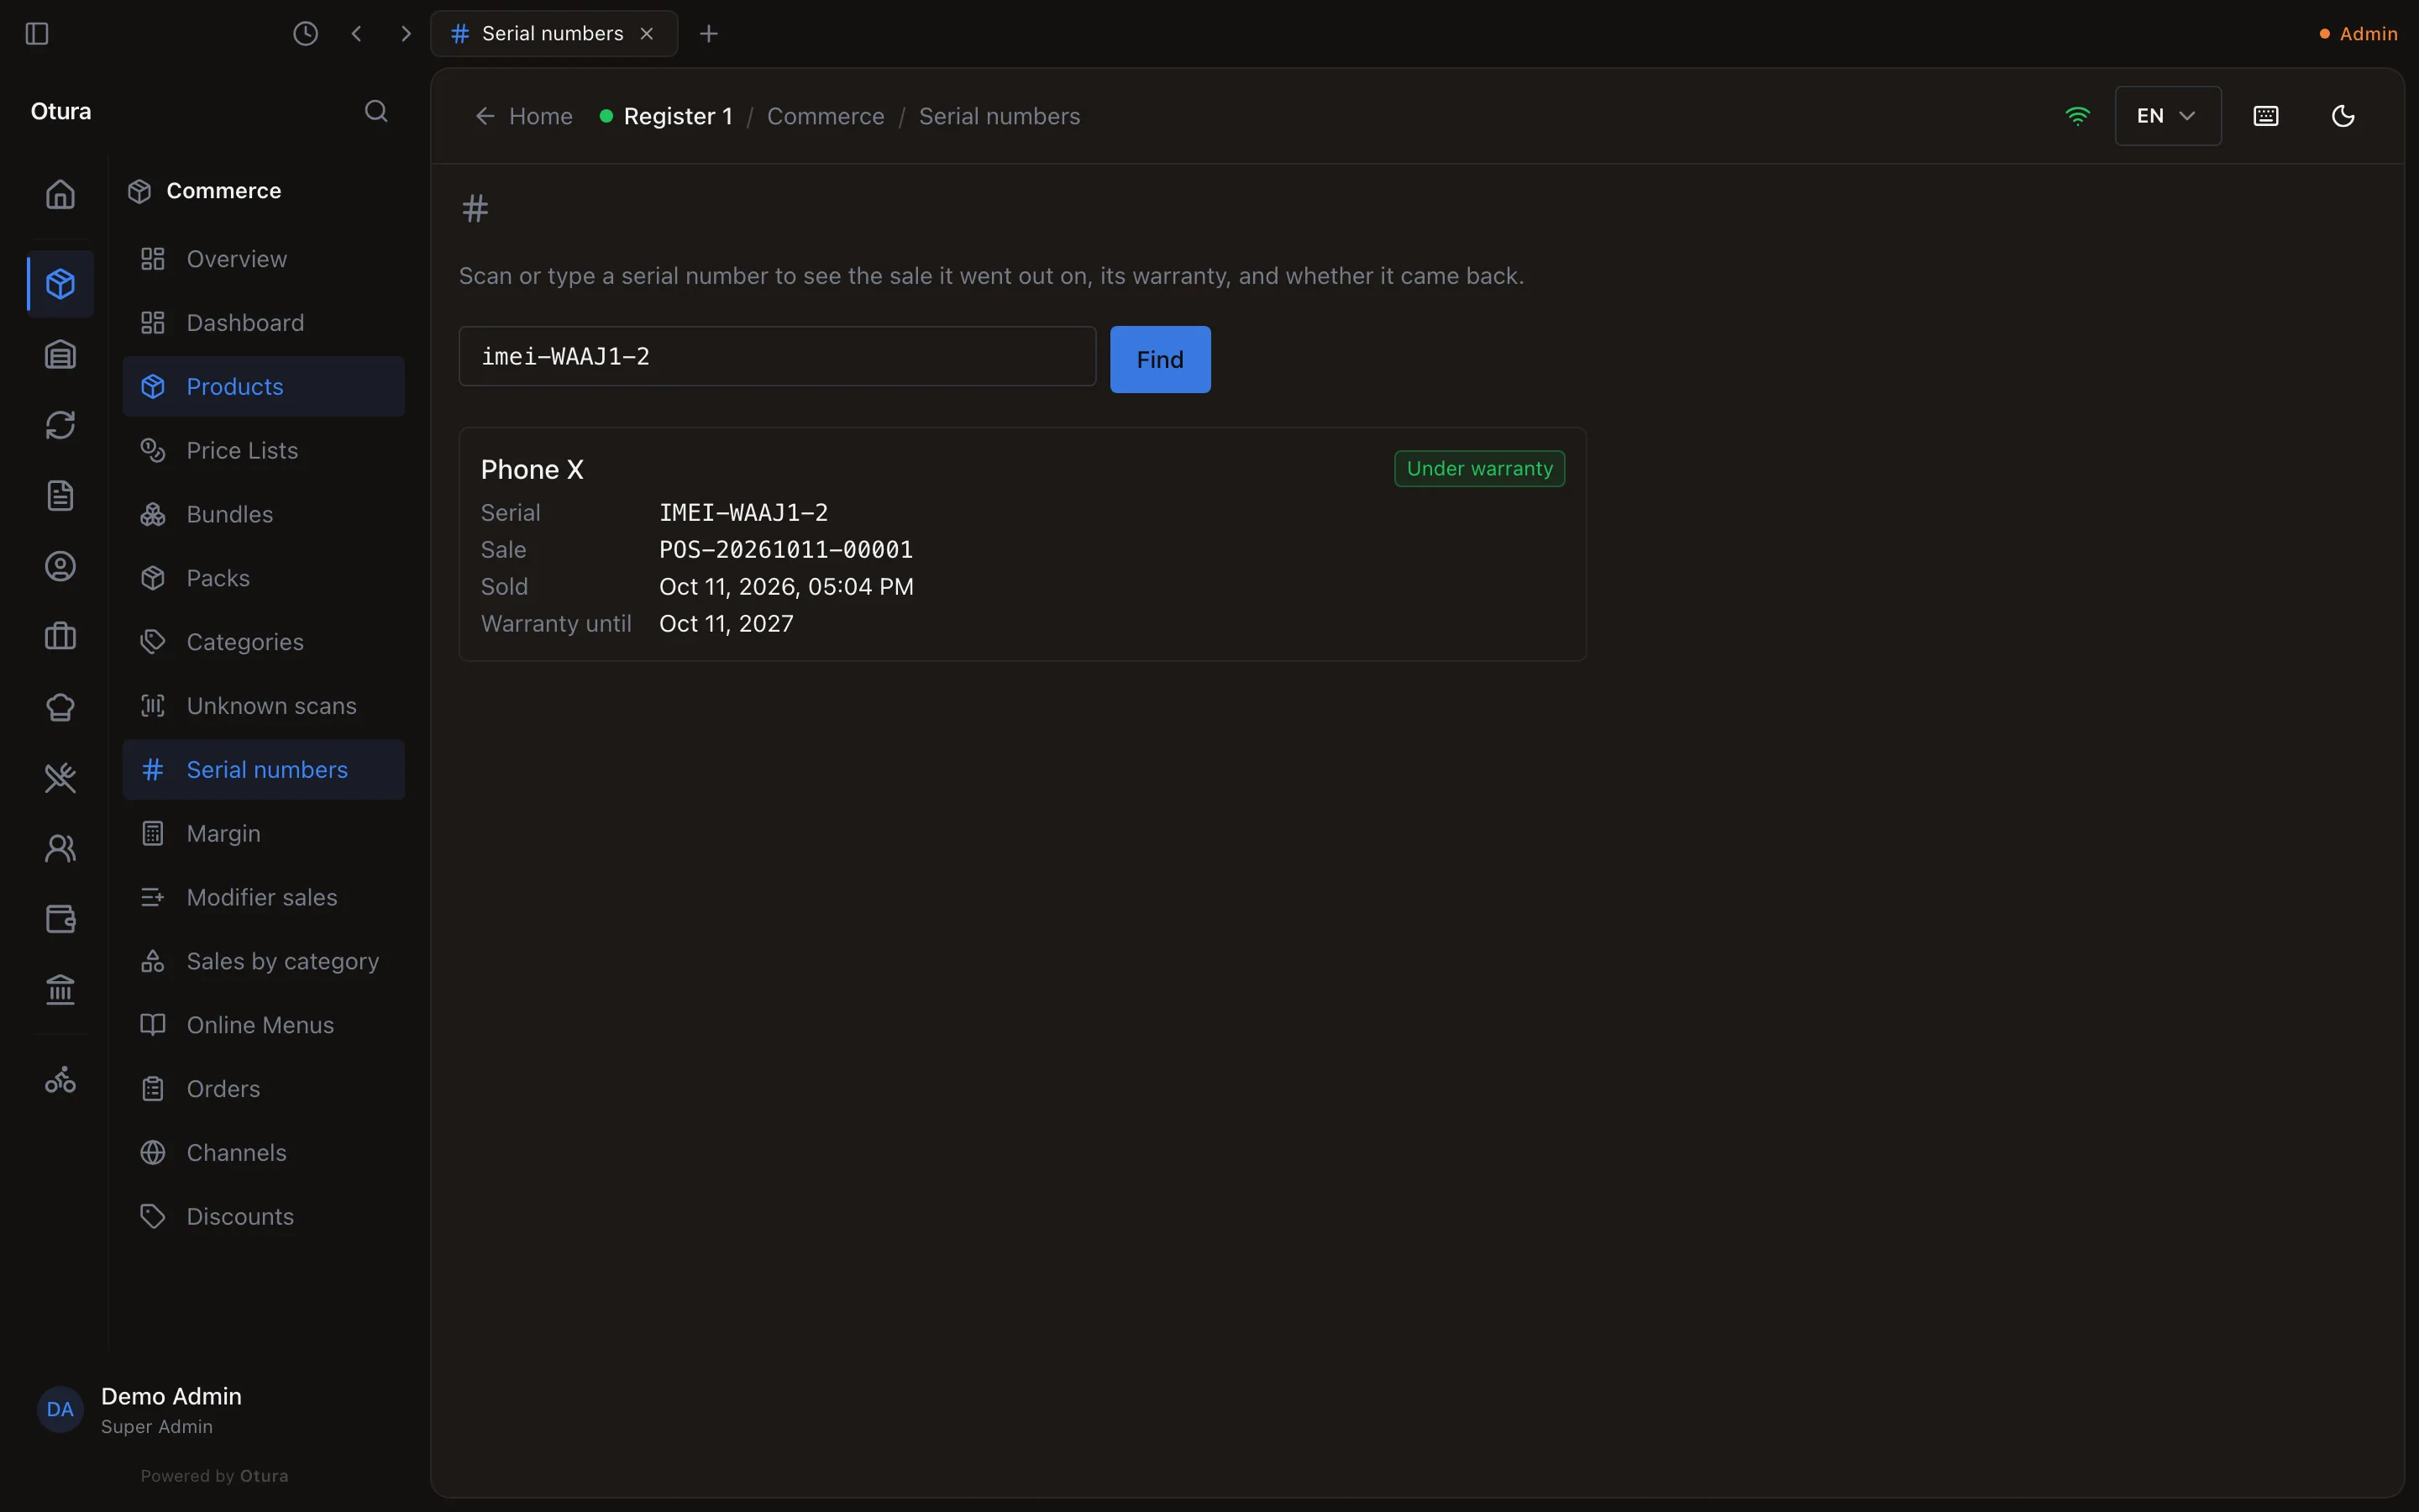Open the crossed utensils icon
Viewport: 2419px width, 1512px height.
coord(61,778)
